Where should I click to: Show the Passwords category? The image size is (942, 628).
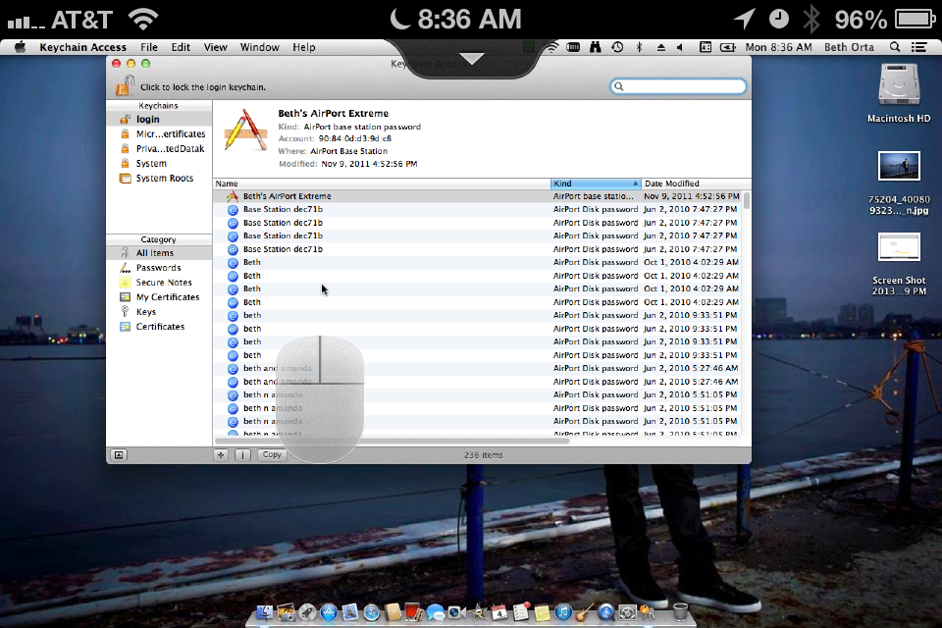pyautogui.click(x=159, y=268)
